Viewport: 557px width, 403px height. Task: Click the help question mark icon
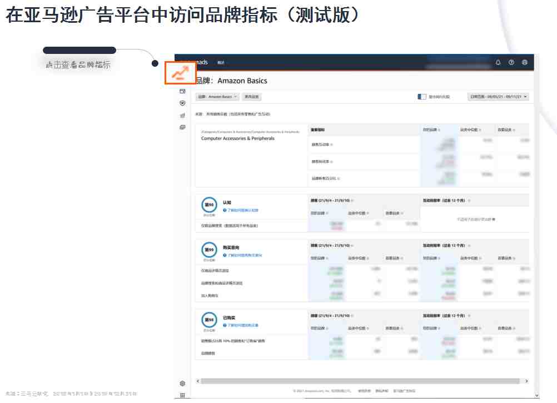511,62
